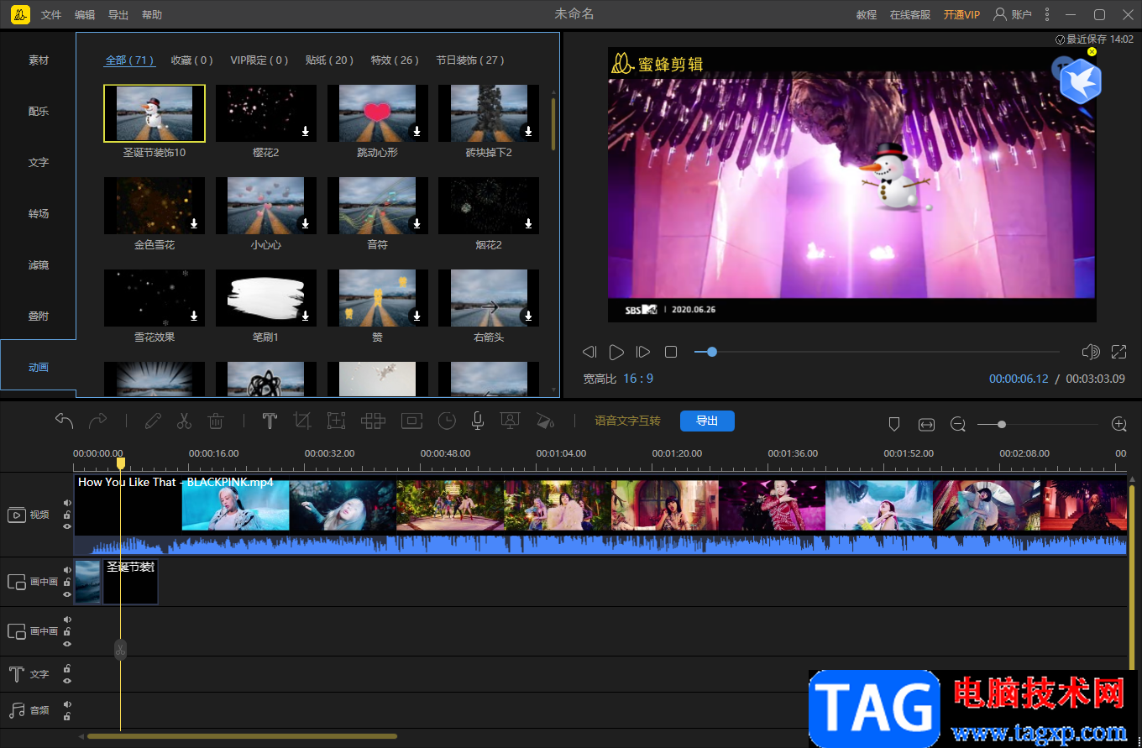This screenshot has height=748, width=1142.
Task: Toggle preview volume speaker icon
Action: [1091, 352]
